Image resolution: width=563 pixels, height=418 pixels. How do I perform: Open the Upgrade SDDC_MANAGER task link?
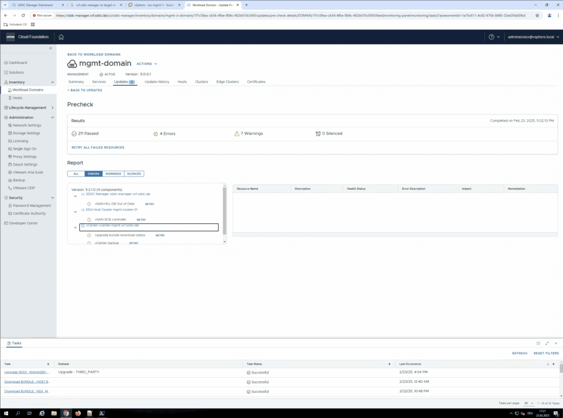[27, 372]
